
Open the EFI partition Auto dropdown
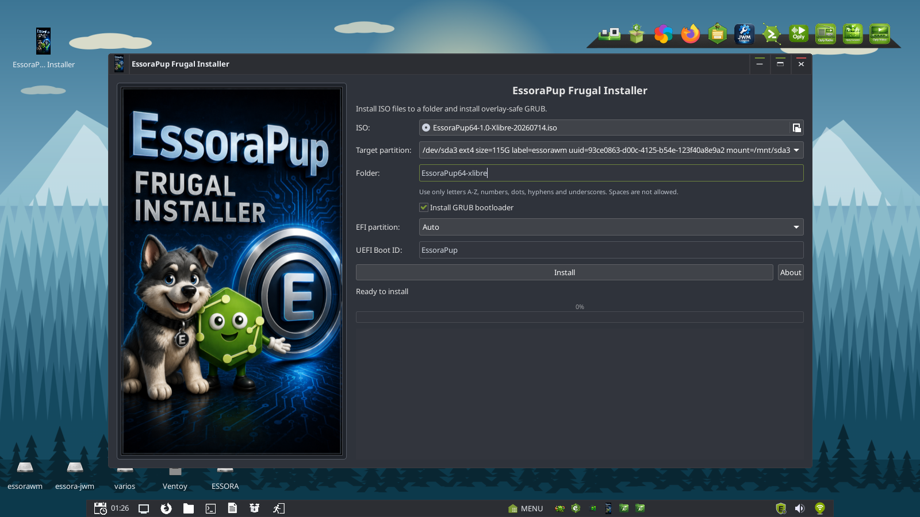(x=611, y=227)
